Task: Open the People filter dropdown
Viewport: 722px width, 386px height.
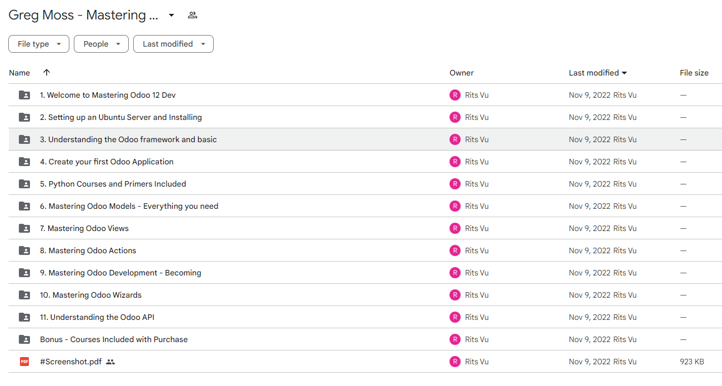Action: point(101,44)
